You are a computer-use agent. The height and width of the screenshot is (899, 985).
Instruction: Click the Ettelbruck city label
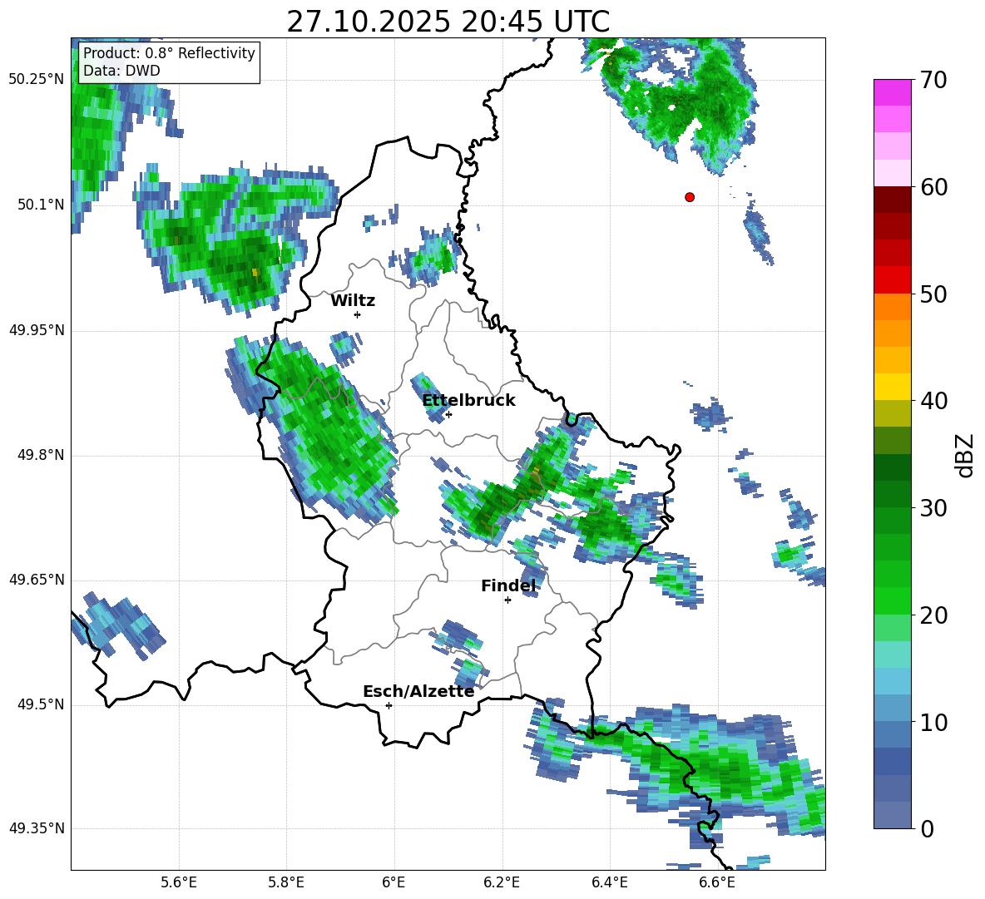coord(468,401)
